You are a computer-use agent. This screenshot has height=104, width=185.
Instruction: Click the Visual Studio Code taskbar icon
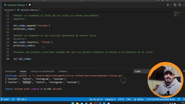pyautogui.click(x=100, y=103)
